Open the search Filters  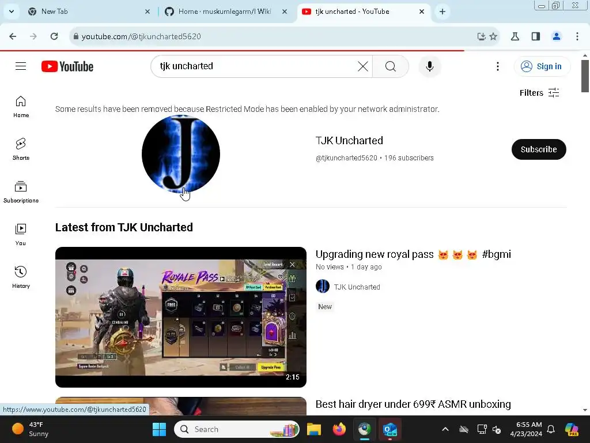click(539, 93)
